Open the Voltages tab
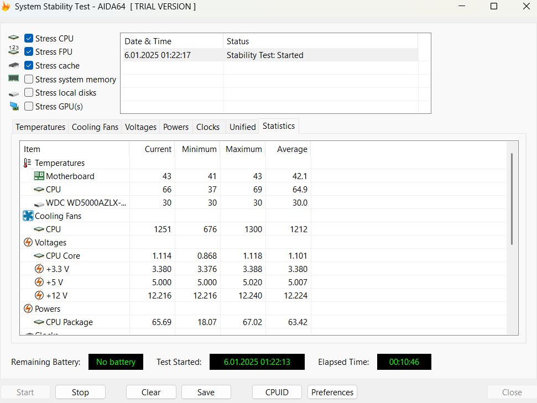The width and height of the screenshot is (537, 403). pyautogui.click(x=140, y=127)
